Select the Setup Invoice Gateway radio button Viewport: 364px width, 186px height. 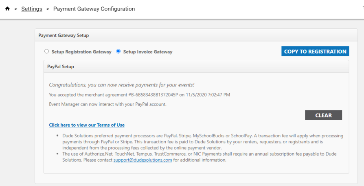click(118, 52)
